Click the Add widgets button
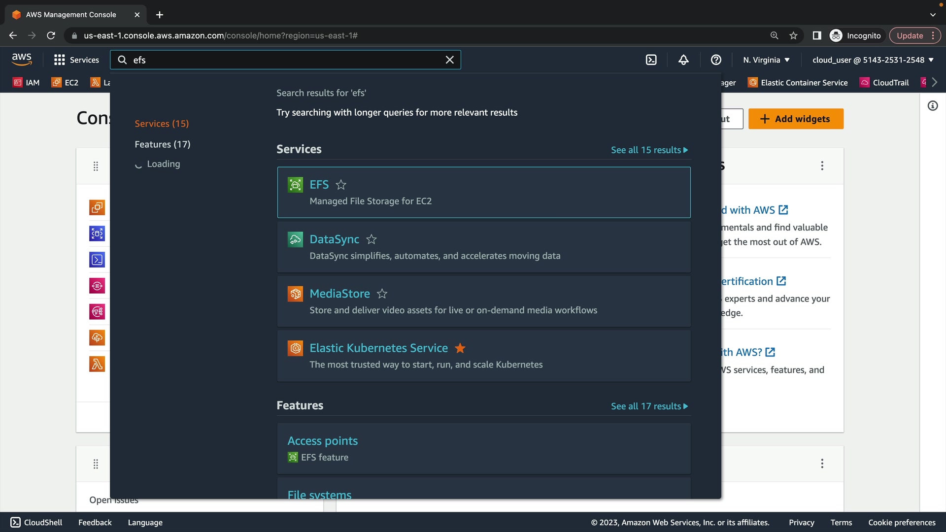The width and height of the screenshot is (946, 532). click(x=795, y=119)
